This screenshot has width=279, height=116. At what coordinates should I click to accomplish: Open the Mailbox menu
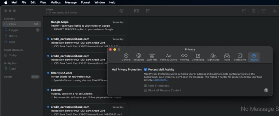click(x=56, y=2)
